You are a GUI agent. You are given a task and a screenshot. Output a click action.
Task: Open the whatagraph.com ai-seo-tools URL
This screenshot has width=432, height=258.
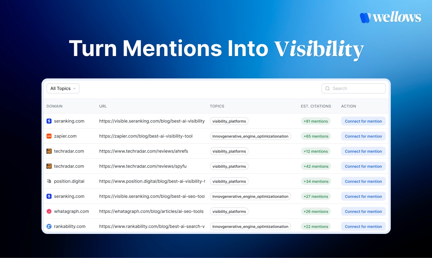point(151,211)
